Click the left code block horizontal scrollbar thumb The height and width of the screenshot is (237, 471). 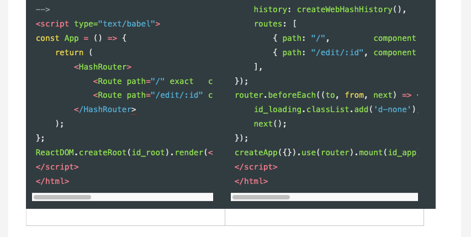(x=62, y=197)
